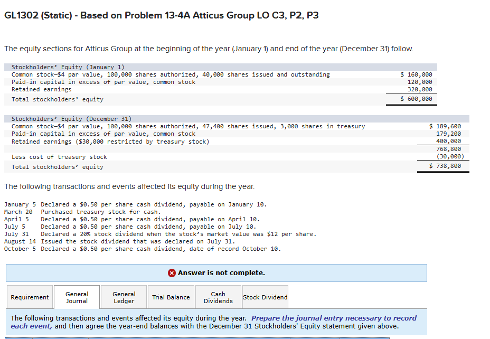This screenshot has width=490, height=339.
Task: Click the 'Less cost of treasury stock' line
Action: click(61, 156)
